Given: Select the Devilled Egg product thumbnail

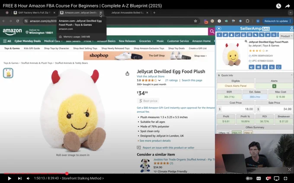Looking at the screenshot, I should click(x=8, y=73).
